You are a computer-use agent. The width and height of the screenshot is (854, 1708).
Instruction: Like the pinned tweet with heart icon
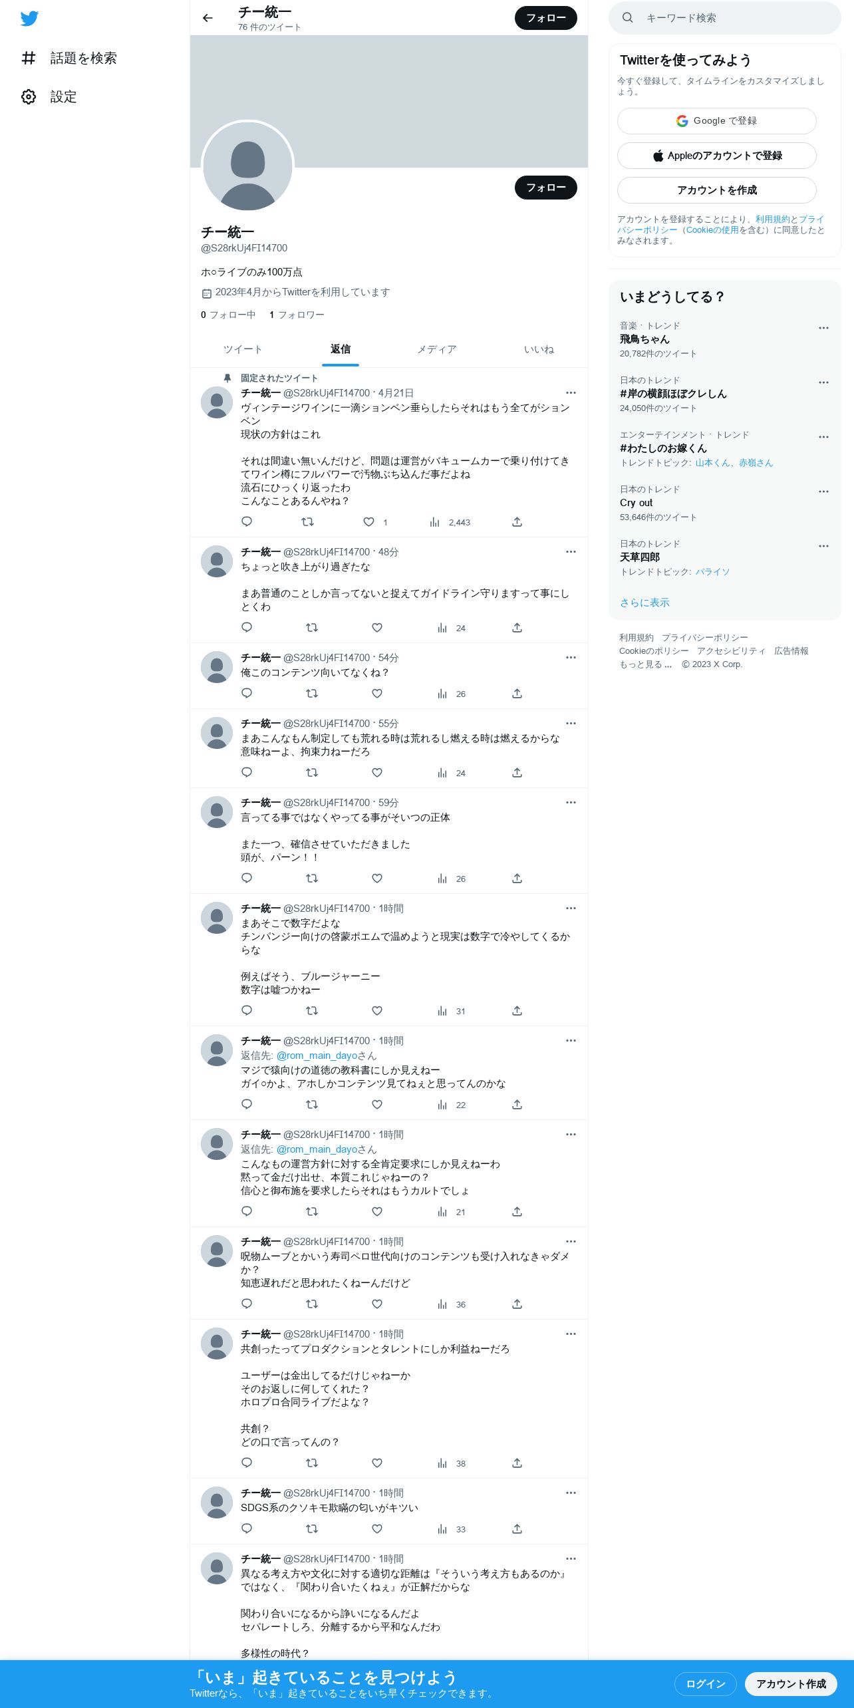point(368,522)
